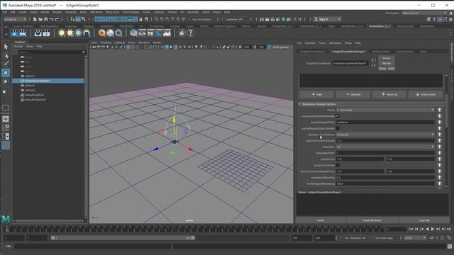454x255 pixels.
Task: Open the Modeling menu set dropdown
Action: pyautogui.click(x=15, y=19)
